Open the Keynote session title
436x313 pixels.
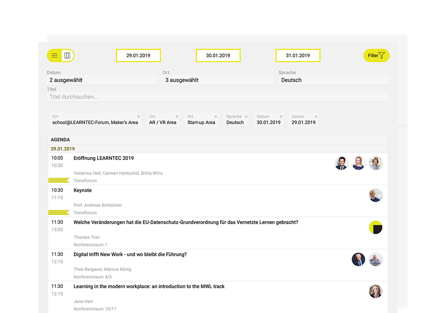click(83, 190)
